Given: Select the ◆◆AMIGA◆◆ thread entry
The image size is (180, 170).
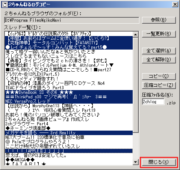Looking at the screenshot, I should [x=69, y=160].
